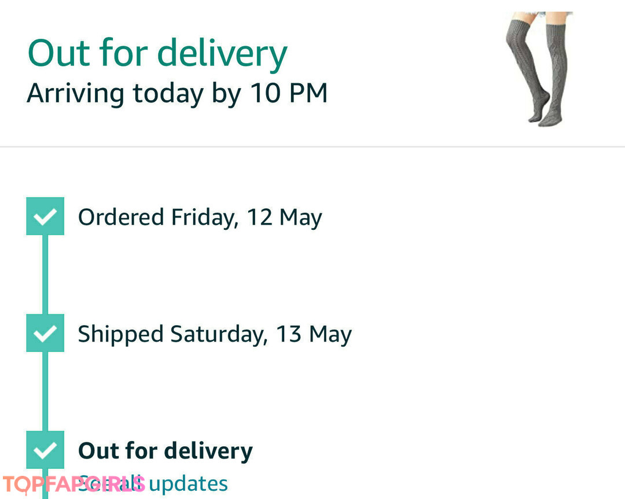The width and height of the screenshot is (625, 499).
Task: Click the checkmark icon beside Ordered Friday
Action: [45, 217]
